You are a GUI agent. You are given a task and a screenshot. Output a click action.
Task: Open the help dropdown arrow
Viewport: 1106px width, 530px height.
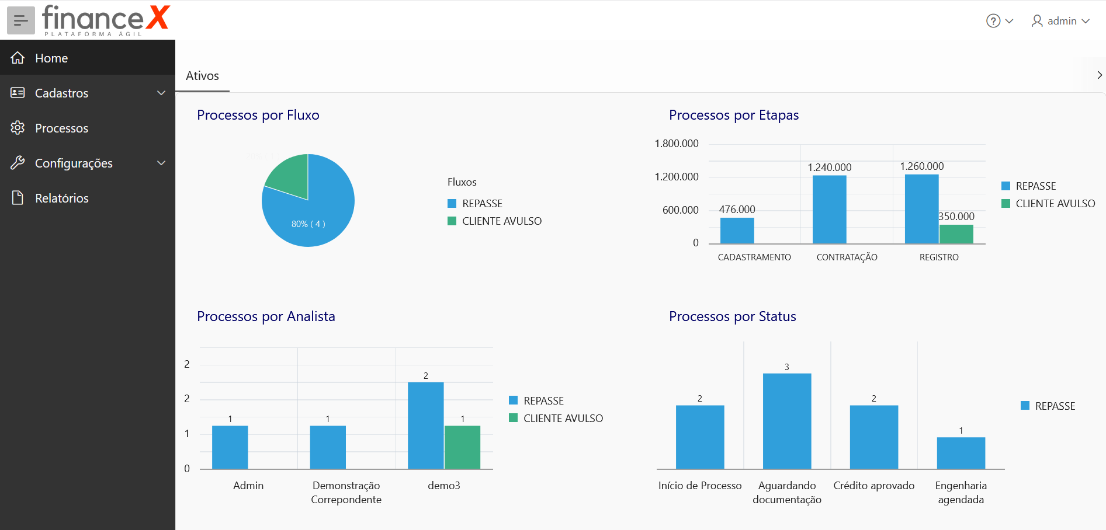(1009, 21)
